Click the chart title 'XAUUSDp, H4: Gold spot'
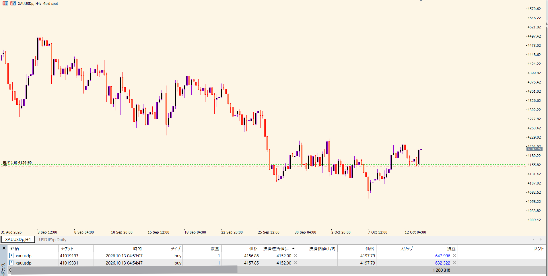Image resolution: width=548 pixels, height=276 pixels. click(38, 3)
